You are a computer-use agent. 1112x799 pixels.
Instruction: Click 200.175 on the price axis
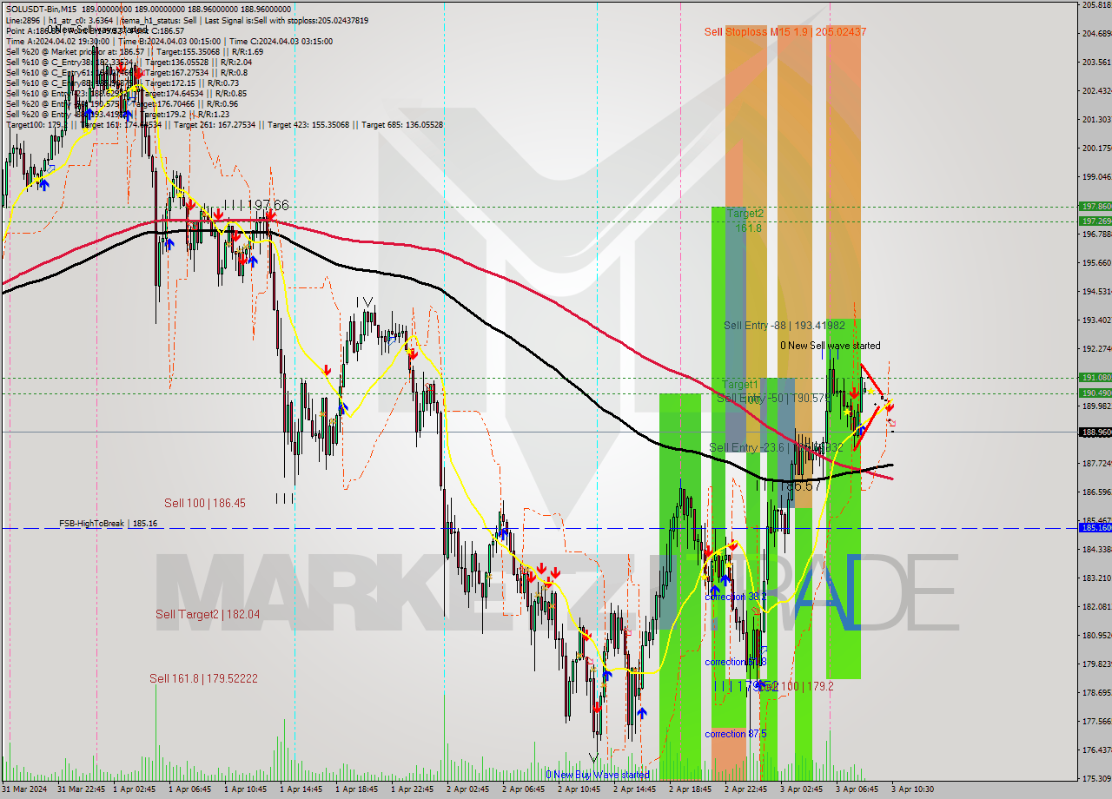1096,148
